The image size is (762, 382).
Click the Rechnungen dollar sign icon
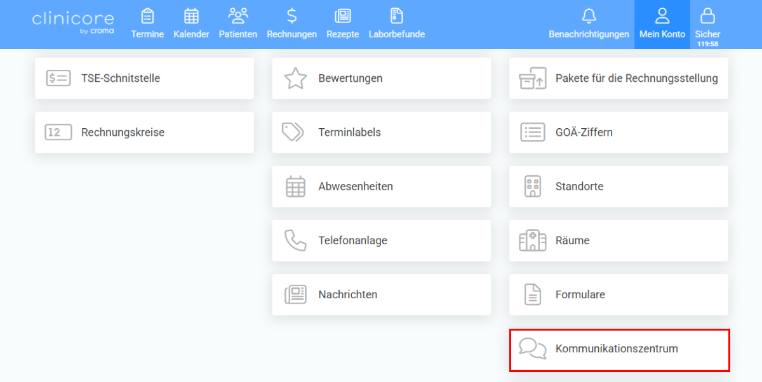pyautogui.click(x=291, y=16)
